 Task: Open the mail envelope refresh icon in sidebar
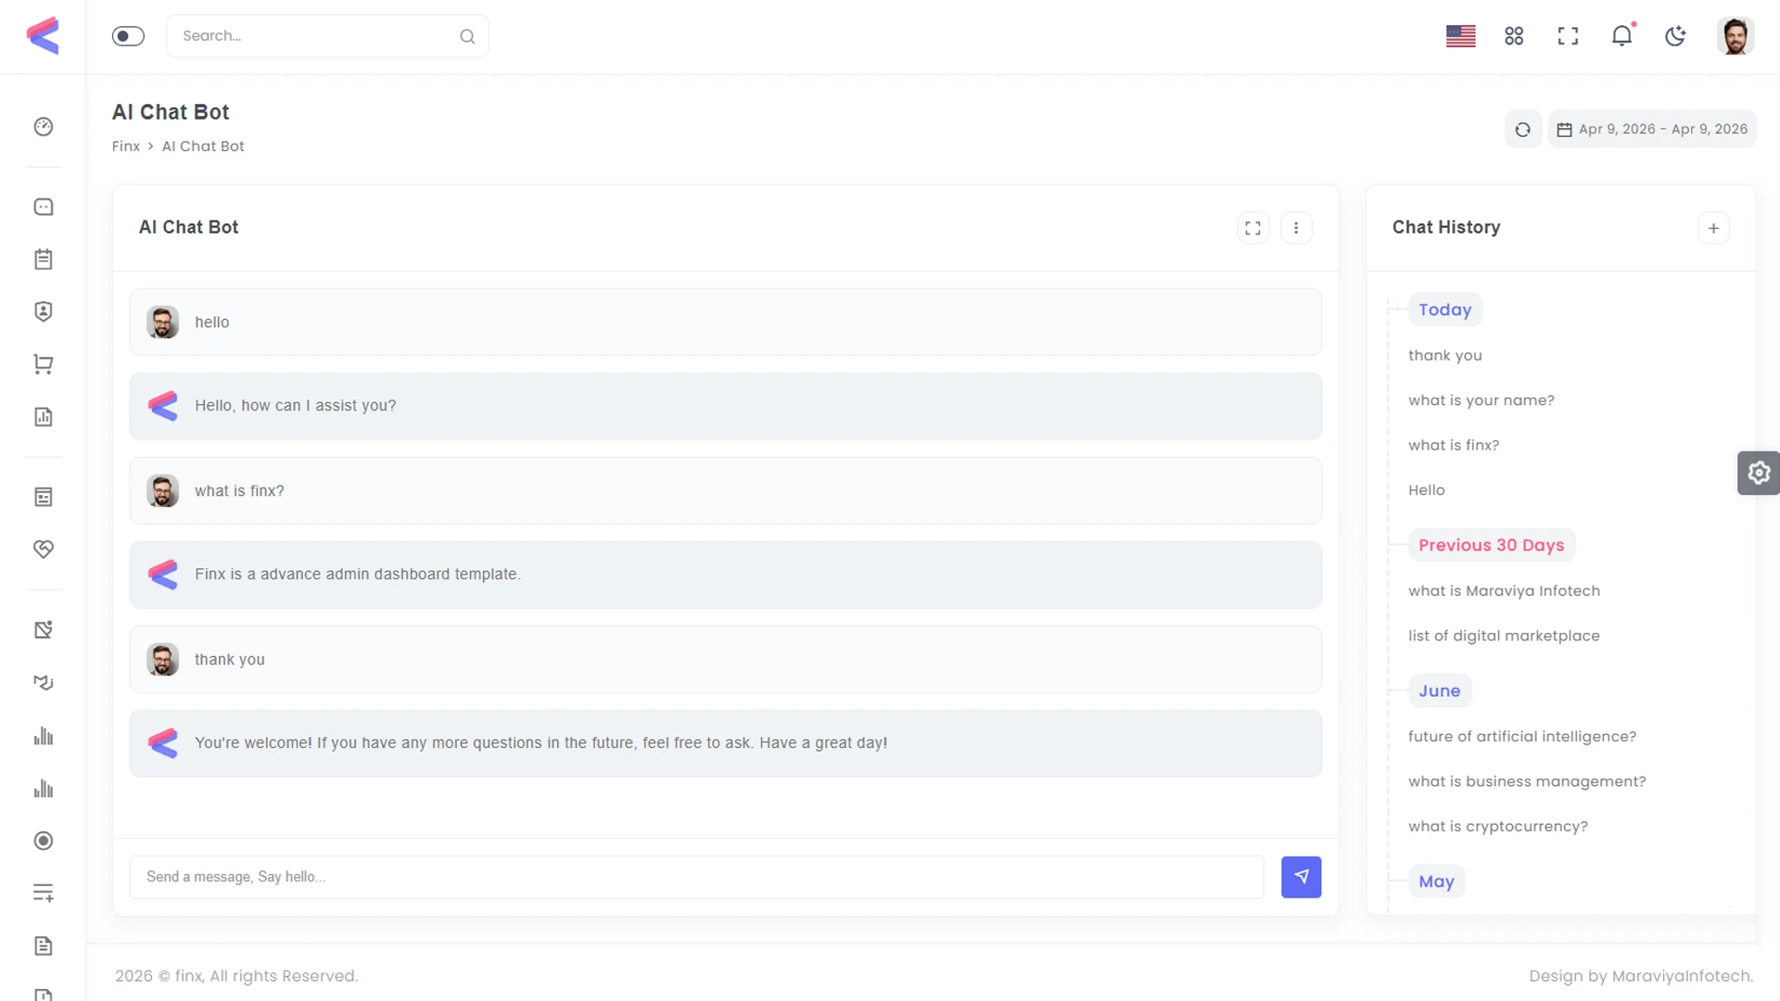[44, 683]
